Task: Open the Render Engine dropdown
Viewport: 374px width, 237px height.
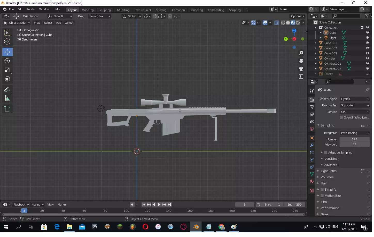Action: (354, 99)
